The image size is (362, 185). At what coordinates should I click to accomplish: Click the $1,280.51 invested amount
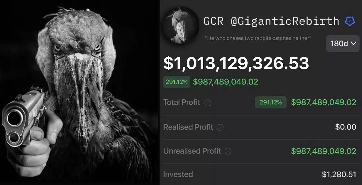pyautogui.click(x=339, y=174)
